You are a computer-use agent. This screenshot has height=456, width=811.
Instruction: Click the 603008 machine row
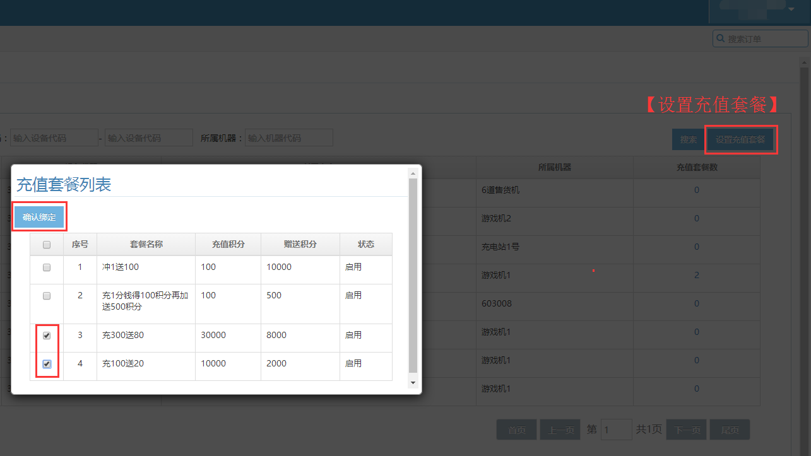(496, 303)
